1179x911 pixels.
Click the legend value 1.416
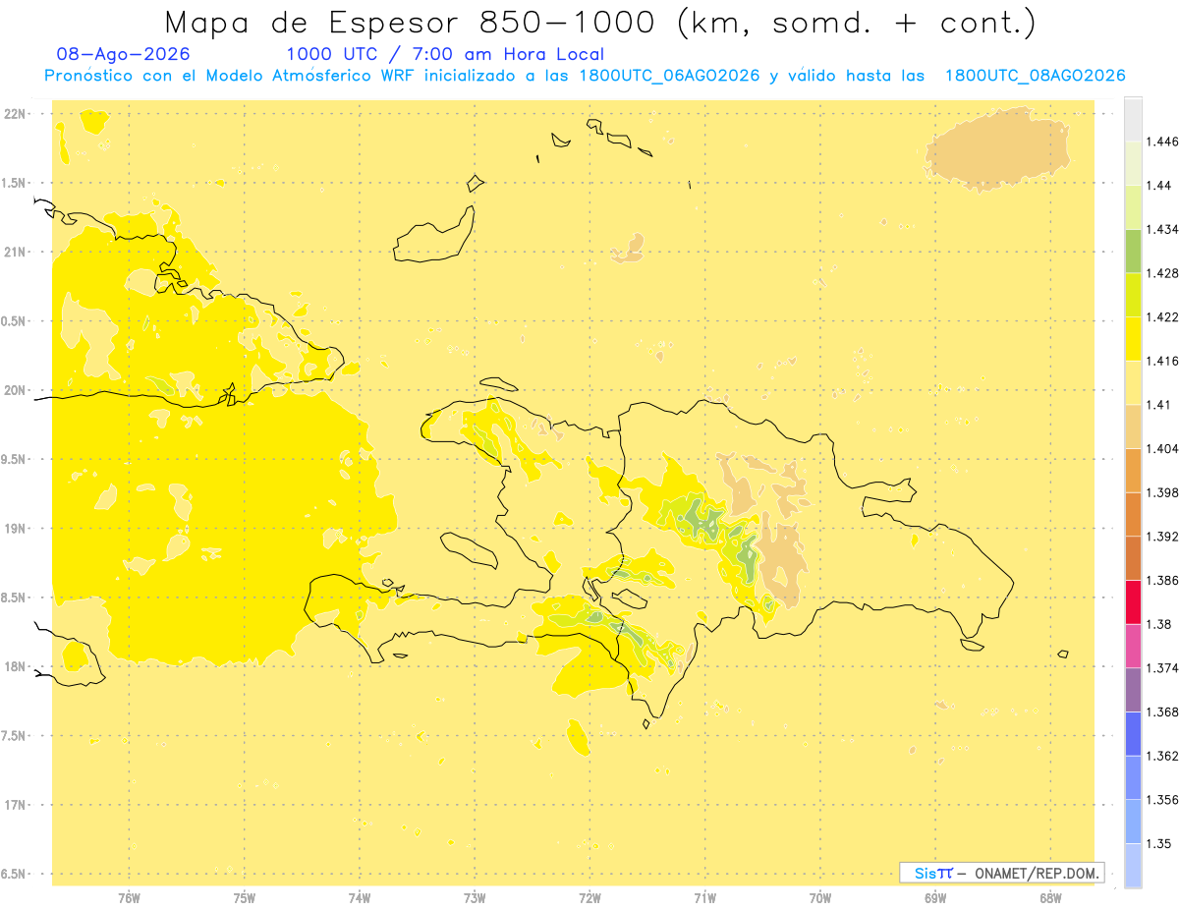click(x=1161, y=361)
